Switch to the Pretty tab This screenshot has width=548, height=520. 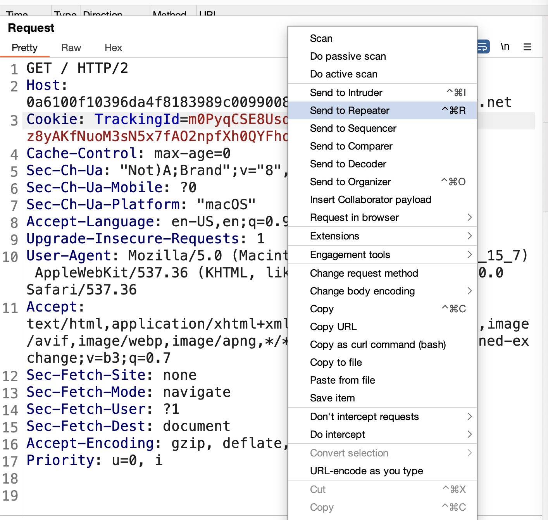tap(25, 48)
